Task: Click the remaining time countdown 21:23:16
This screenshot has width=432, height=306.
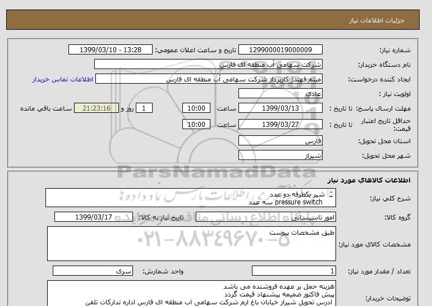Action: (96, 108)
